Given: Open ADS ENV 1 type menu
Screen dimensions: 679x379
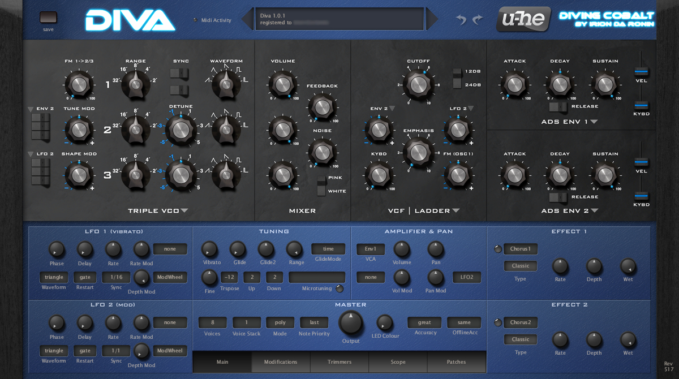Looking at the screenshot, I should pyautogui.click(x=570, y=122).
